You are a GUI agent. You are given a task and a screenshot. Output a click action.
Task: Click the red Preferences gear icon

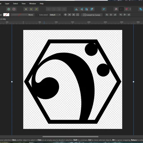[x=14, y=9]
